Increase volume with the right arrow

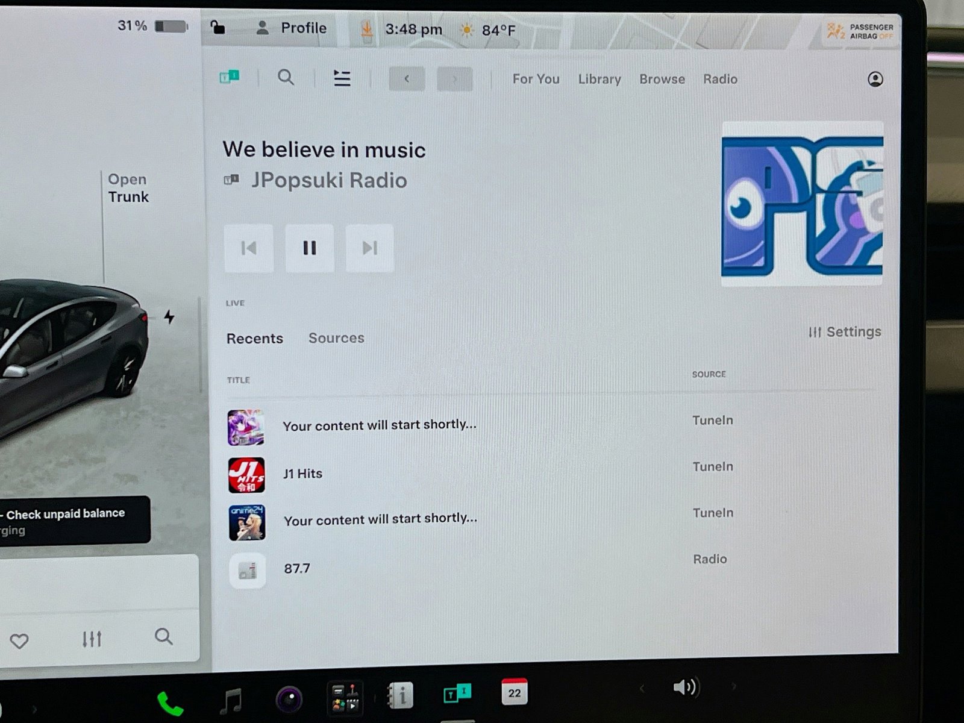coord(733,686)
